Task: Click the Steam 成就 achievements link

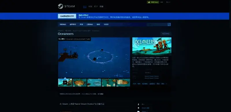Action: tap(146, 108)
